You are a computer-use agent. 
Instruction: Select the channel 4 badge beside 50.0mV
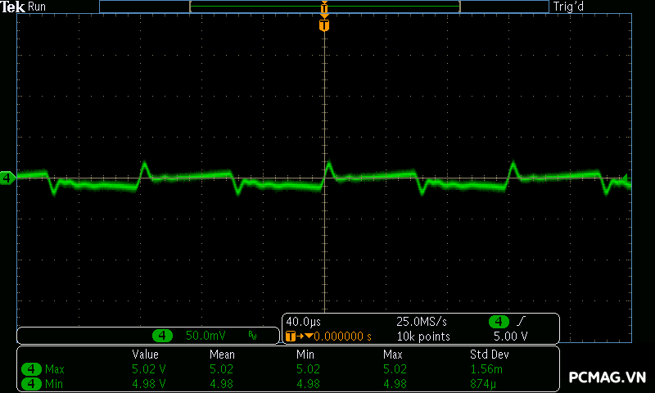(x=164, y=336)
